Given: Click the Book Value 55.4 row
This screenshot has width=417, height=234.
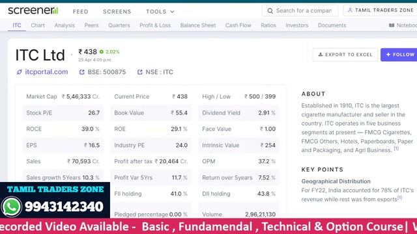Looking at the screenshot, I should coord(151,112).
